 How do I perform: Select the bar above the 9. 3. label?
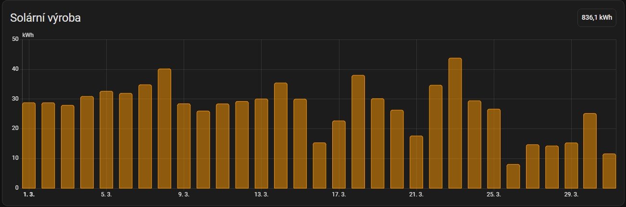tap(184, 146)
